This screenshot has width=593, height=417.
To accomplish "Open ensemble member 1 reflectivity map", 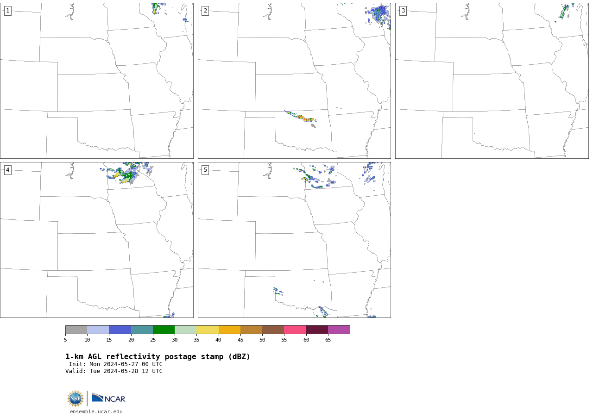I will point(97,81).
